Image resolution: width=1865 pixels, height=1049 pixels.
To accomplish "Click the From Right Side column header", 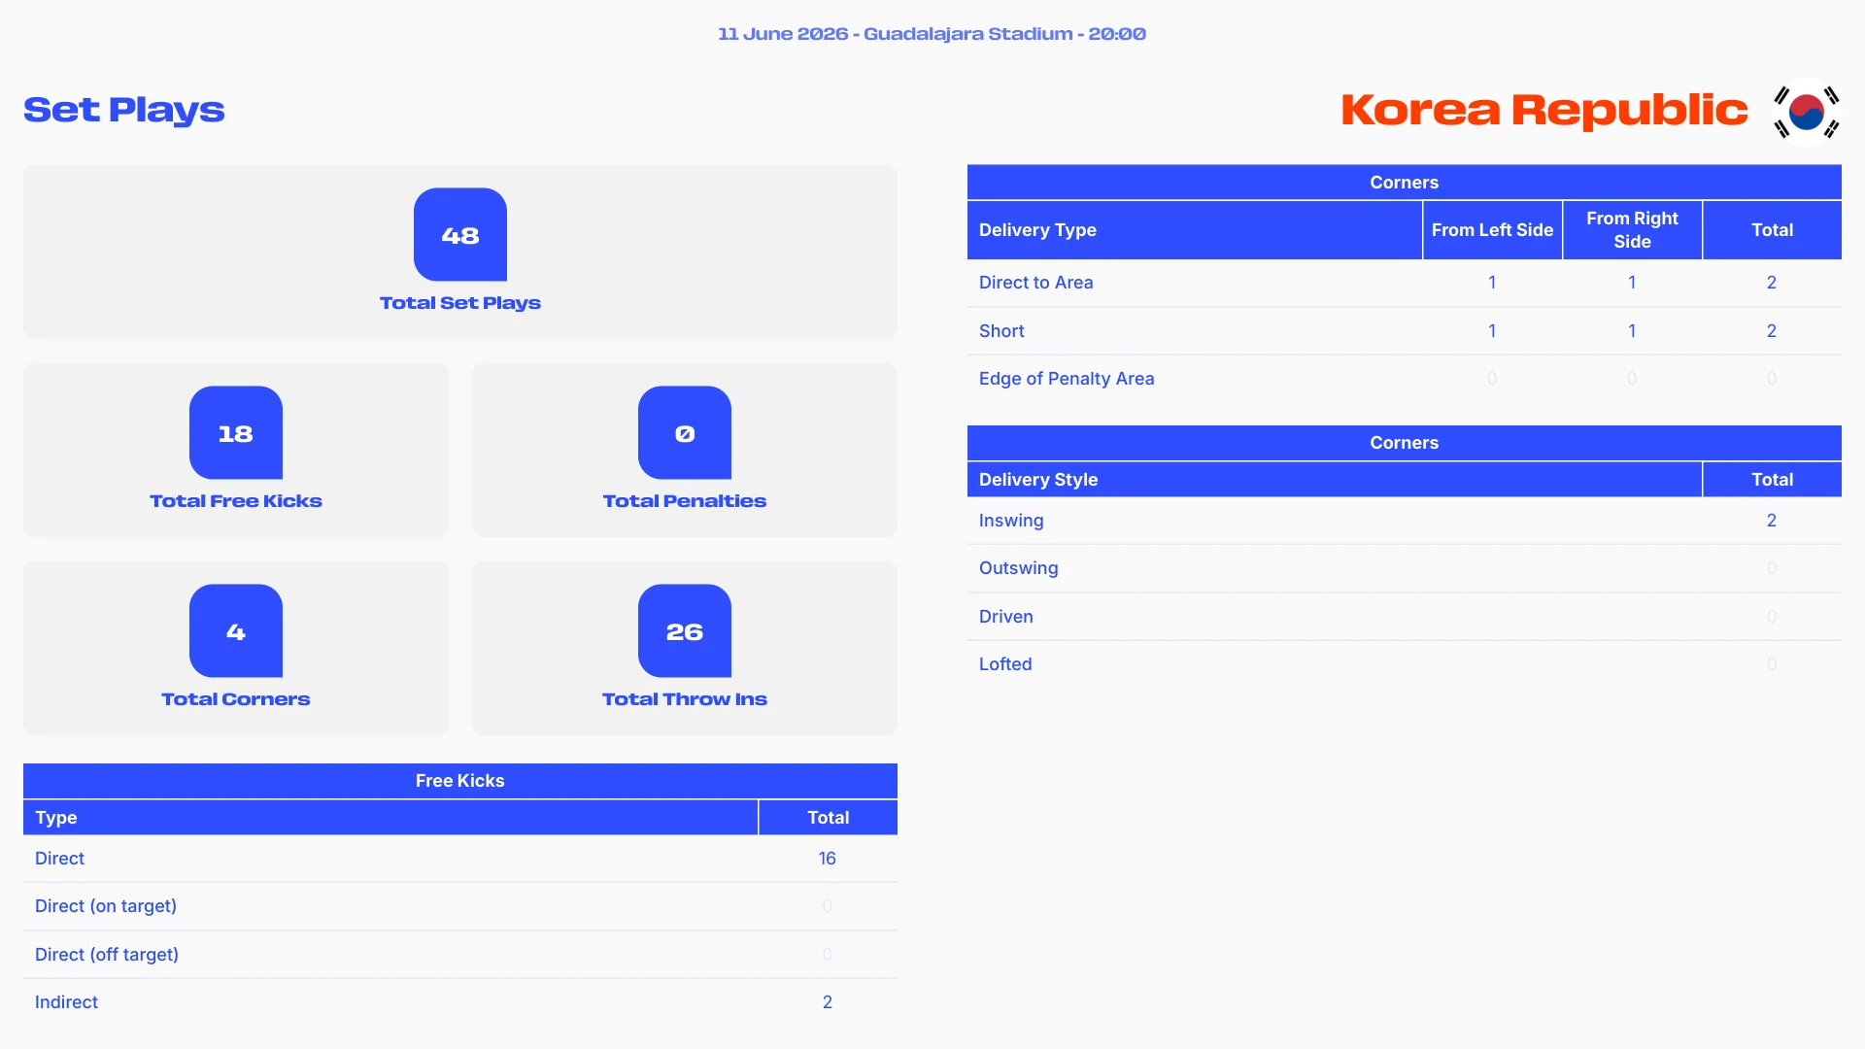I will click(1633, 230).
